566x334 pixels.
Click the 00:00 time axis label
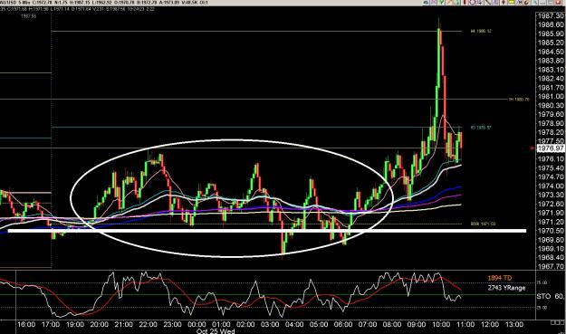[x=197, y=324]
